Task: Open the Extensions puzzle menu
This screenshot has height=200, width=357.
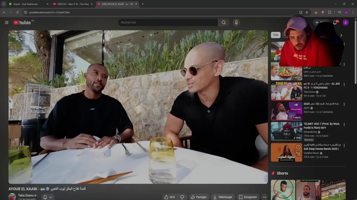Action: [329, 12]
